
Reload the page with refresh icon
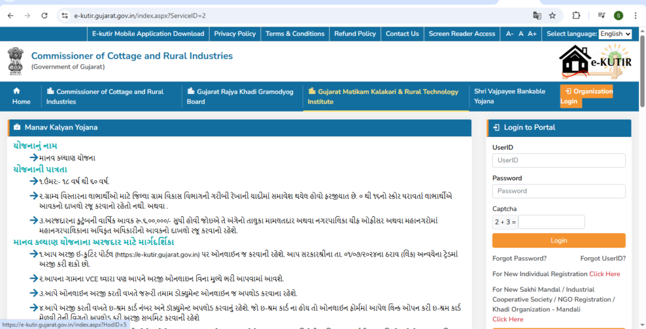45,16
